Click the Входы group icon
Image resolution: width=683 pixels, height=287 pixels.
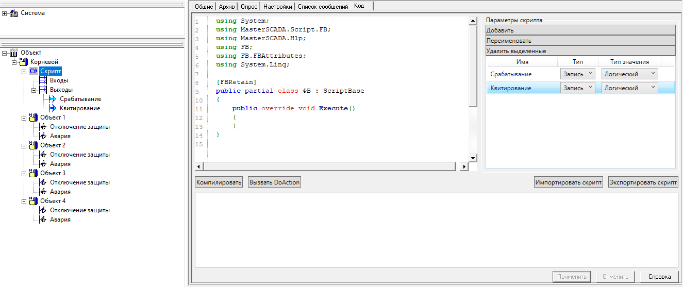point(43,80)
